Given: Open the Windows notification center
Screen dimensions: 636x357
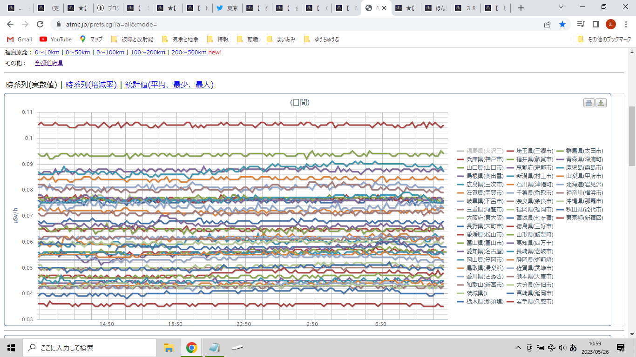Looking at the screenshot, I should [621, 347].
